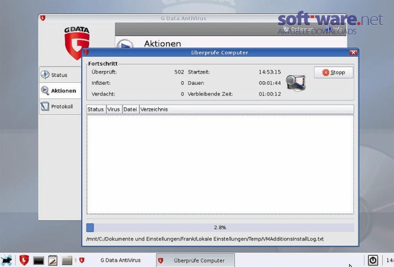
Task: Open the file manager folder icon in the taskbar
Action: 67,260
